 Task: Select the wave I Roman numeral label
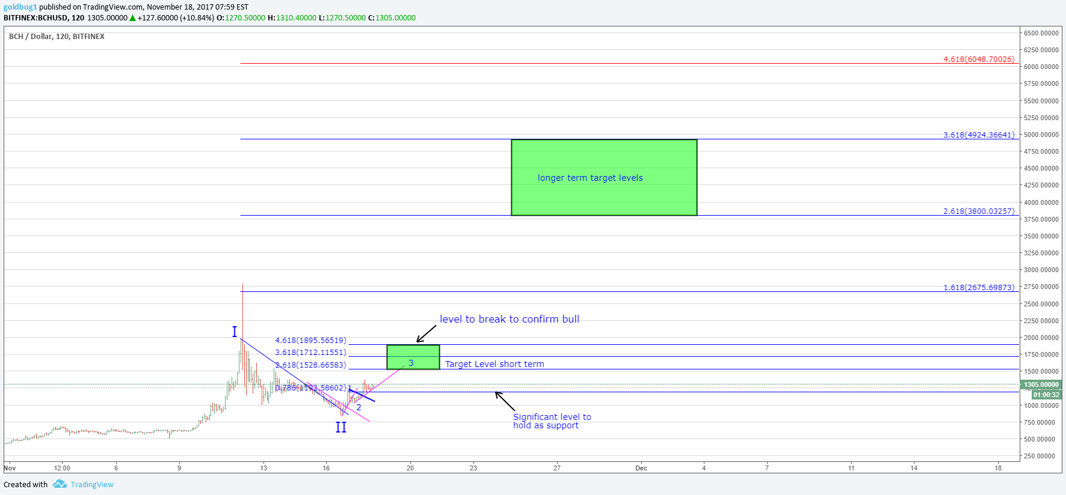click(235, 332)
